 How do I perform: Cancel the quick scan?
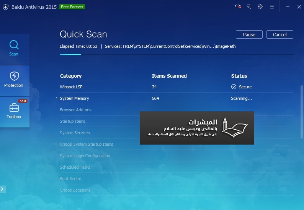279,34
